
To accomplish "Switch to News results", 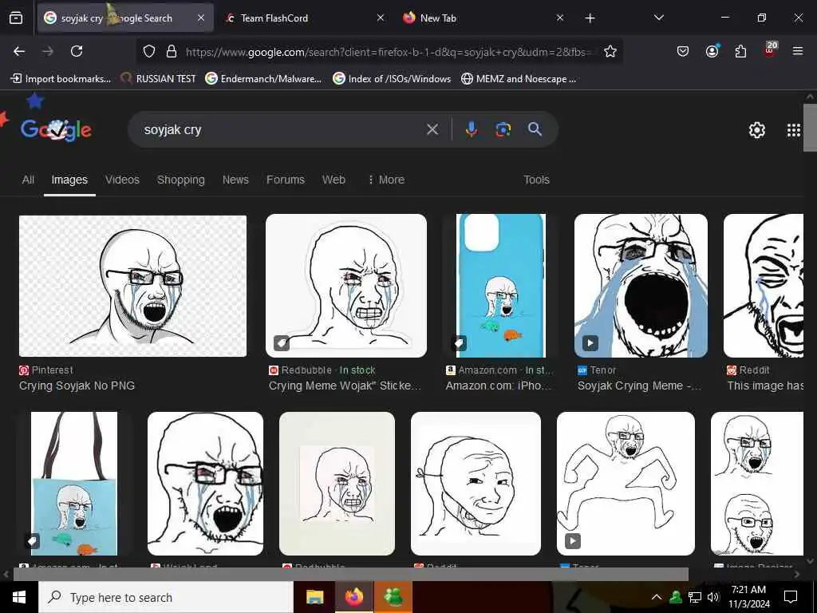I will (x=235, y=180).
